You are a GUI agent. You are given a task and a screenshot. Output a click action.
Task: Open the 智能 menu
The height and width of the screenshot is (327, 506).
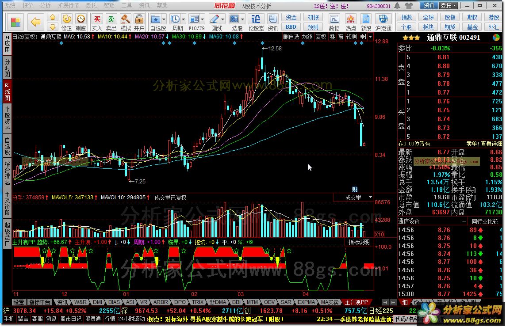[109, 5]
